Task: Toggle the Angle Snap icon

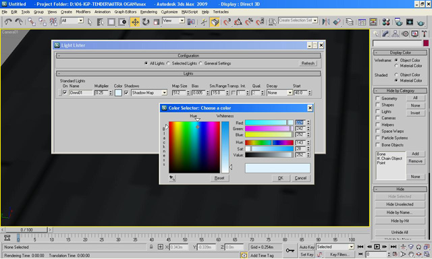Action: click(x=238, y=22)
